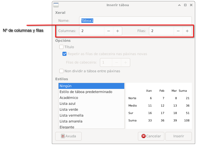Choose the Académico table style
Image resolution: width=198 pixels, height=145 pixels.
[x=91, y=98]
